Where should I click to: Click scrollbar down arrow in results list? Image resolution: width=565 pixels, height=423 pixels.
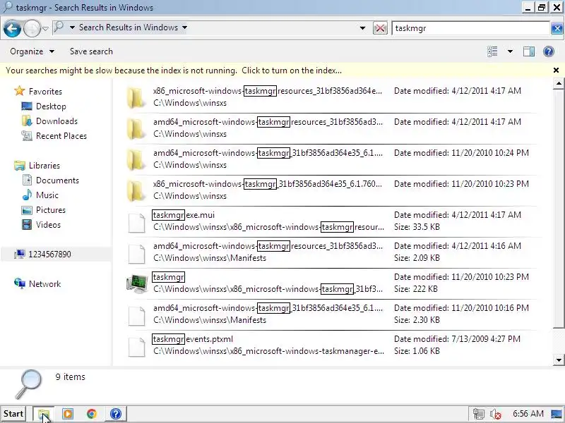click(x=559, y=360)
